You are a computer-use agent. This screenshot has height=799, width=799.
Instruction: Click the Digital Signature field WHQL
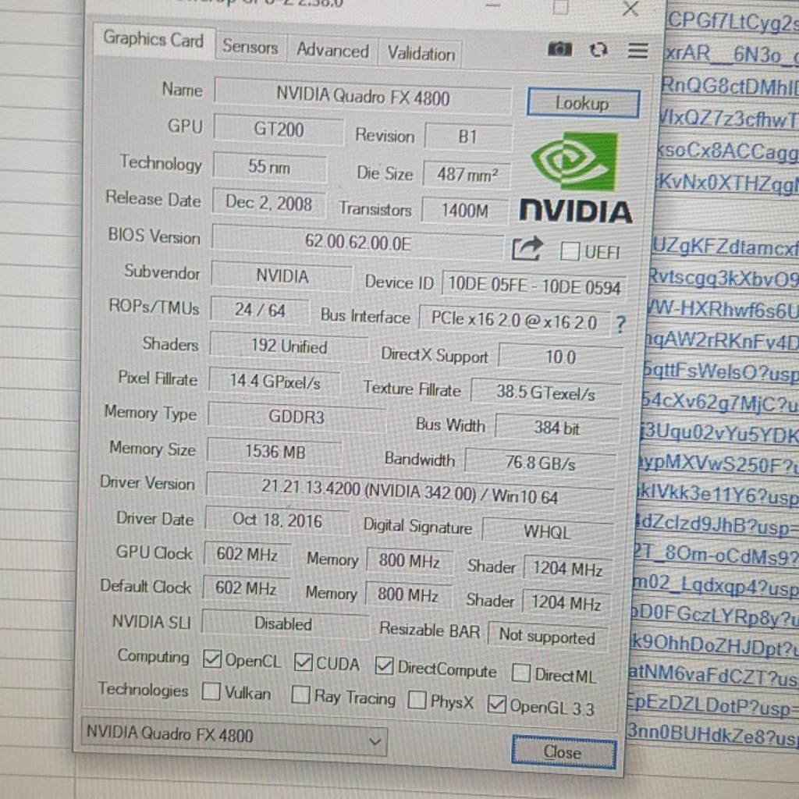(547, 532)
